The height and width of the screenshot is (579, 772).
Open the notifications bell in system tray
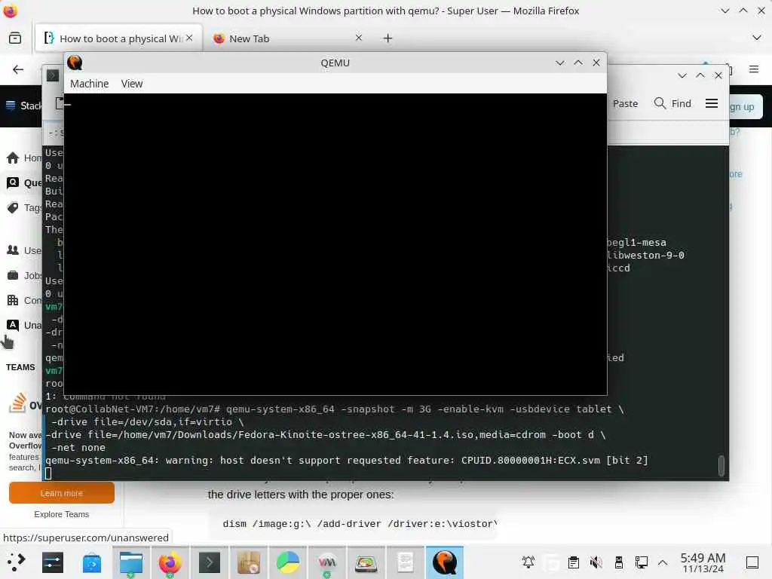528,562
